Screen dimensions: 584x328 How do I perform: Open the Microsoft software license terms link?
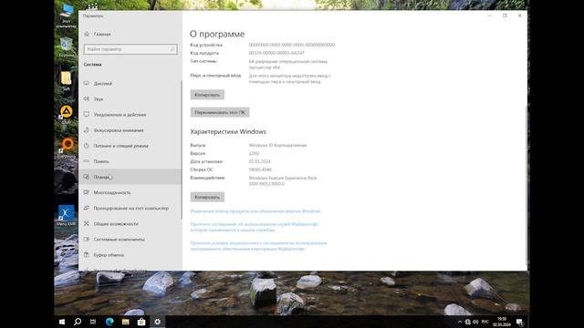258,246
